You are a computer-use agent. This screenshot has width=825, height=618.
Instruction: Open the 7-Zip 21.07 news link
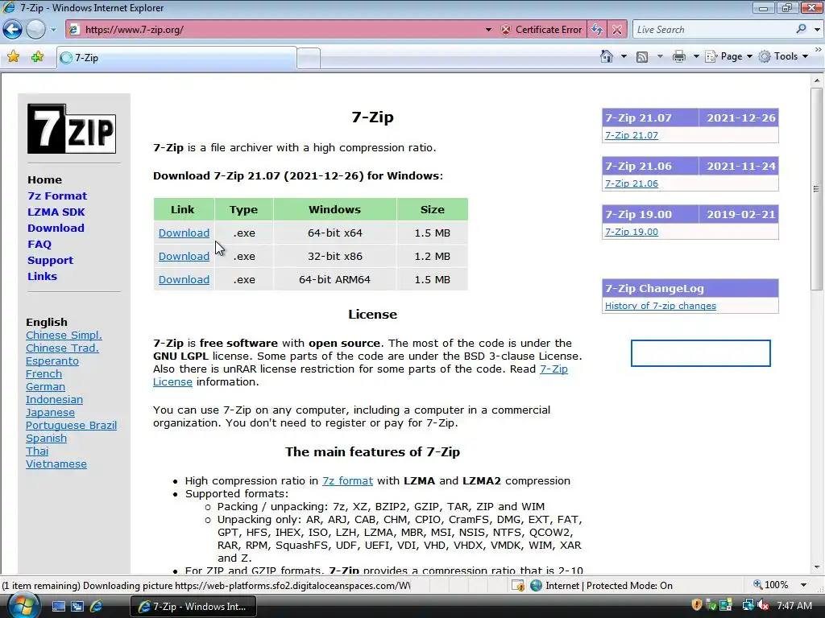[632, 135]
